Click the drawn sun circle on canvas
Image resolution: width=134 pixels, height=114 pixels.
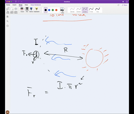[95, 58]
